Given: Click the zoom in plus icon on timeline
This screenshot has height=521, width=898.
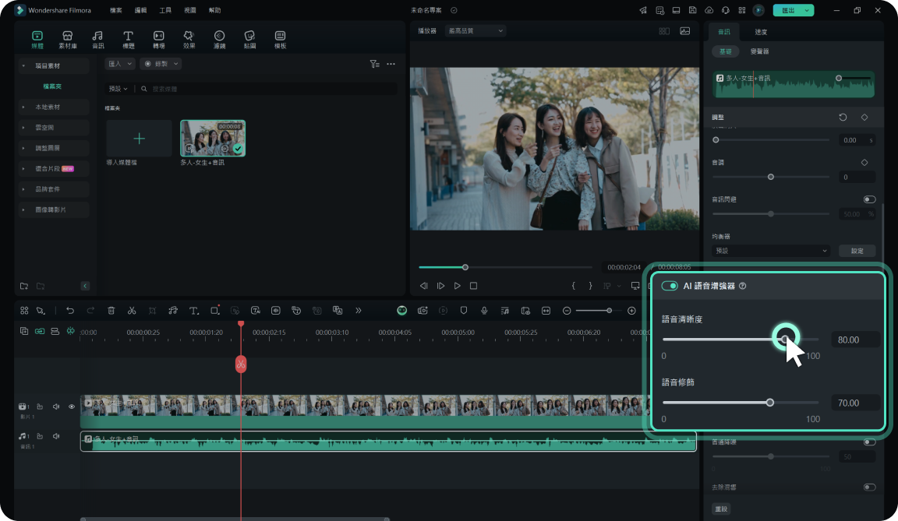Looking at the screenshot, I should (x=631, y=311).
